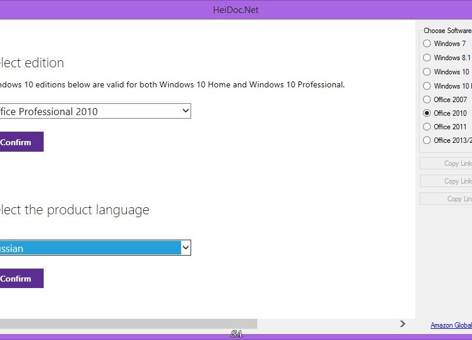Open the Amazon Global link

[x=451, y=325]
